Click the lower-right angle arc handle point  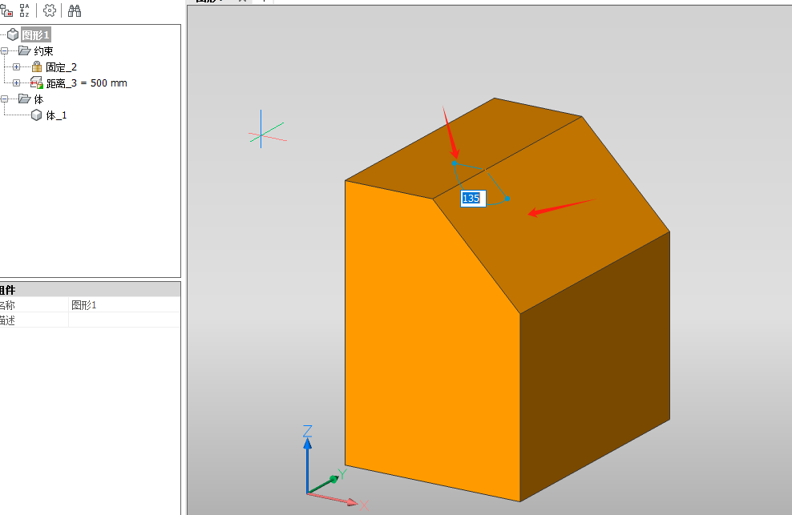(x=507, y=199)
